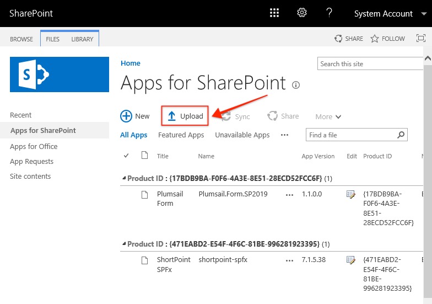The height and width of the screenshot is (304, 432).
Task: Sort by Name column header
Action: [206, 156]
